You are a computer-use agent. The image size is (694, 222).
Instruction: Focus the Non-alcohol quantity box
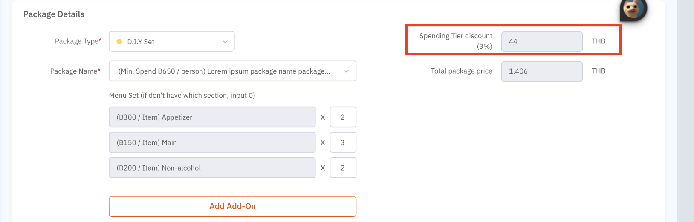(343, 168)
